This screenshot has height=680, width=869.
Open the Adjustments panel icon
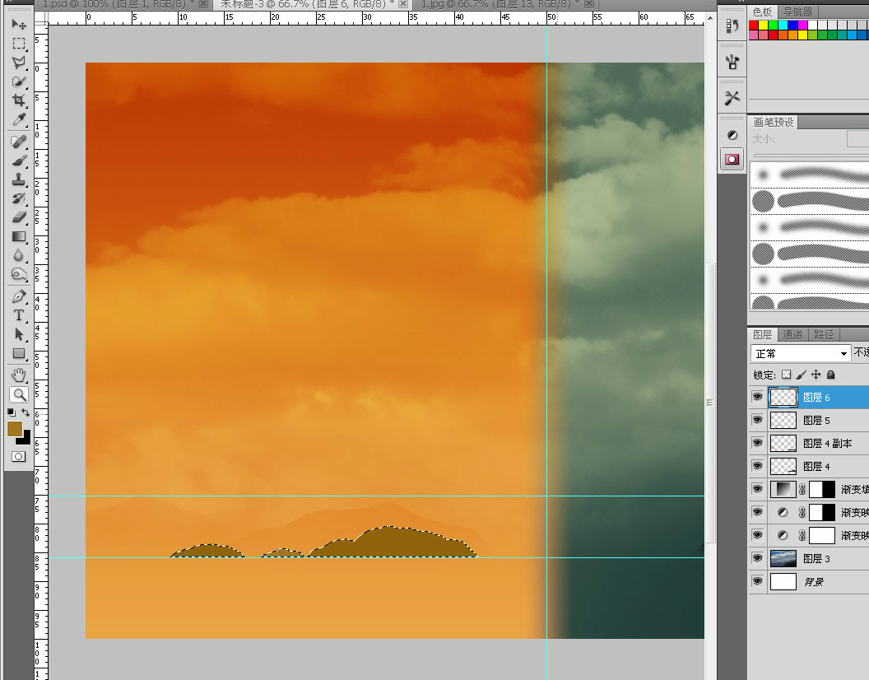click(732, 135)
